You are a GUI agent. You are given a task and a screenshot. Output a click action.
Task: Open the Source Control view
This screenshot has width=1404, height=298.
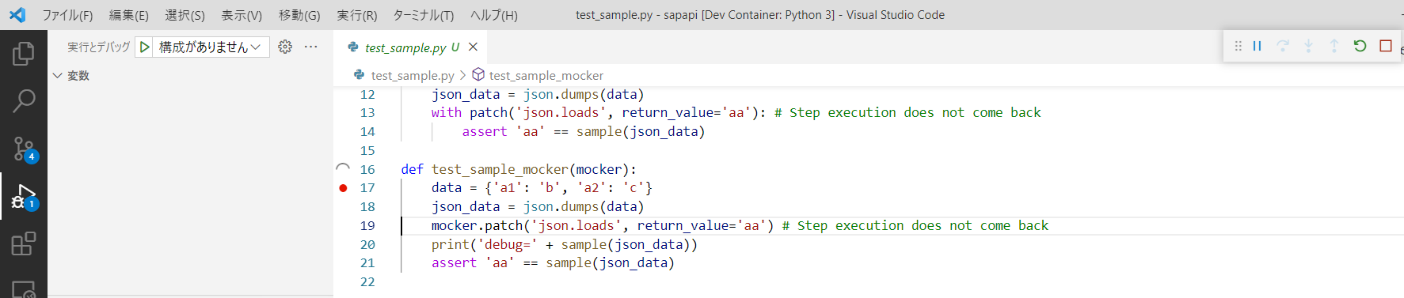pos(24,149)
